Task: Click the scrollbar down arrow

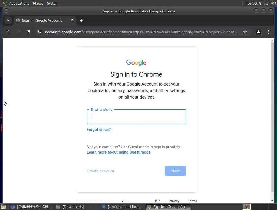Action: [x=272, y=201]
